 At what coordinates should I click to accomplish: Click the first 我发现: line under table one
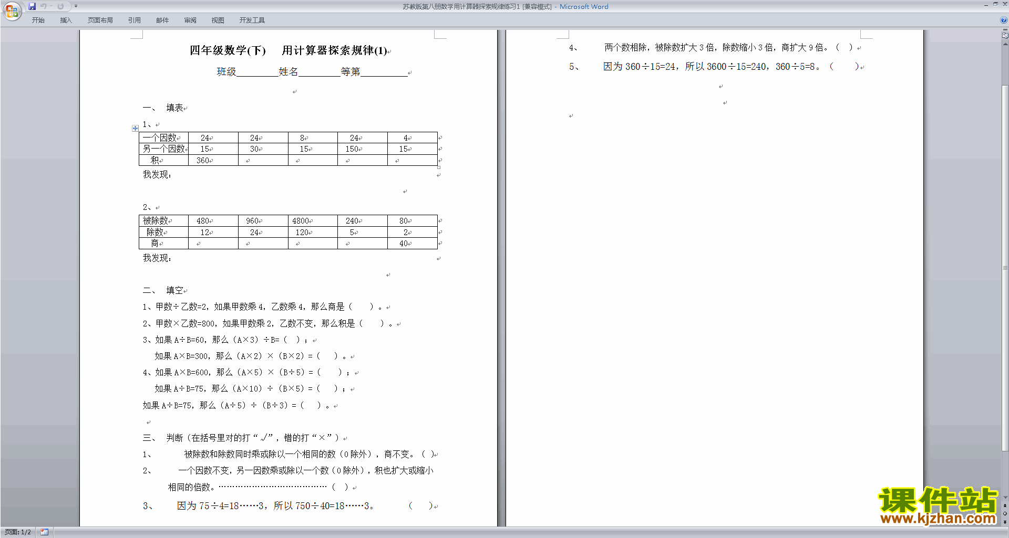(157, 175)
